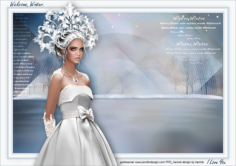
Task: Click the blue pendant on the necklace
Action: coord(75,80)
